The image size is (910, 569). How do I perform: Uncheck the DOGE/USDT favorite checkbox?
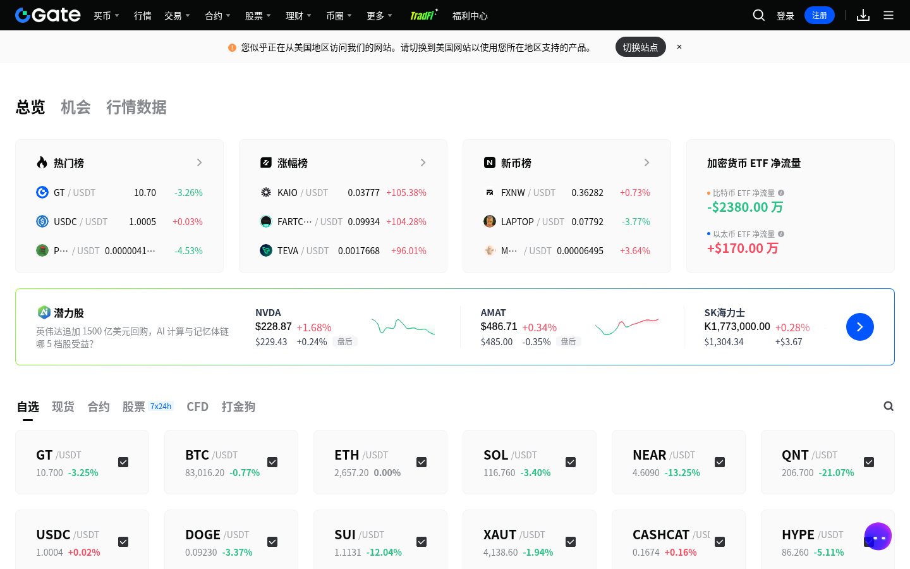click(272, 542)
